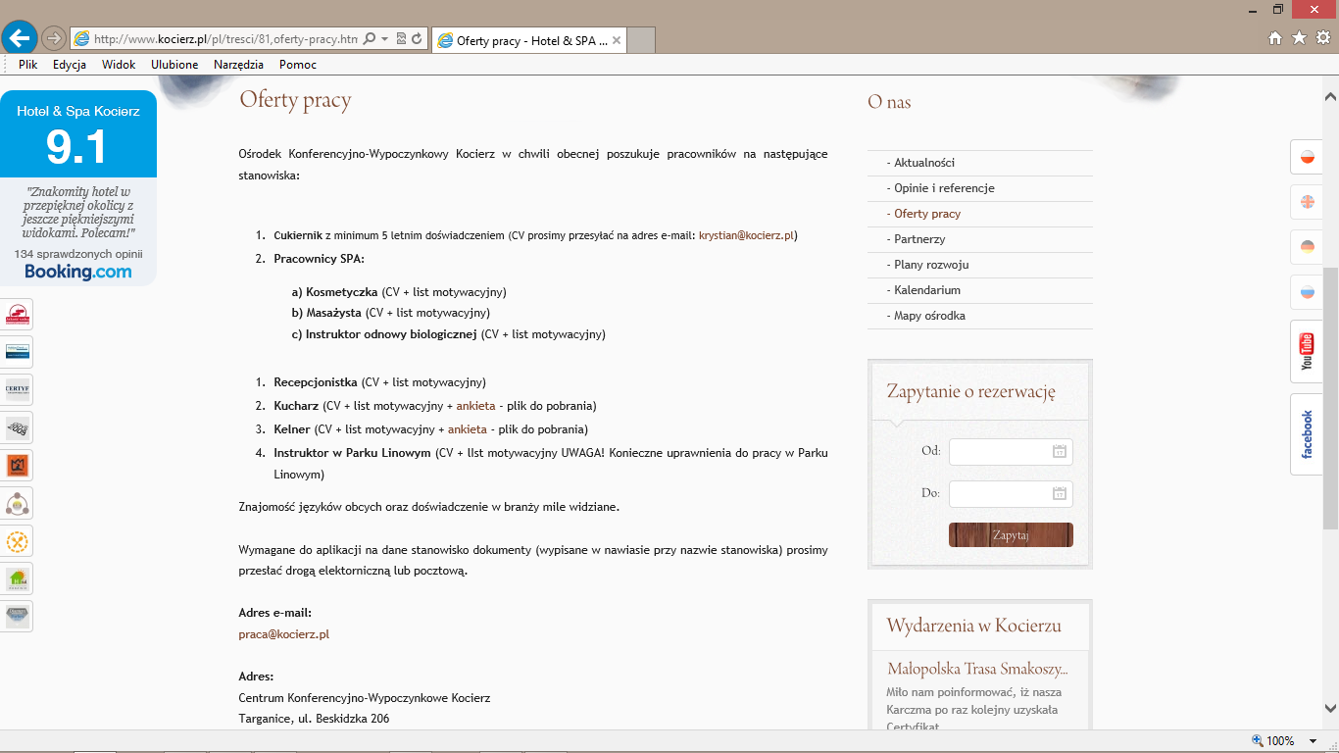1339x753 pixels.
Task: Close the Oferty pracy browser tab
Action: [x=616, y=40]
